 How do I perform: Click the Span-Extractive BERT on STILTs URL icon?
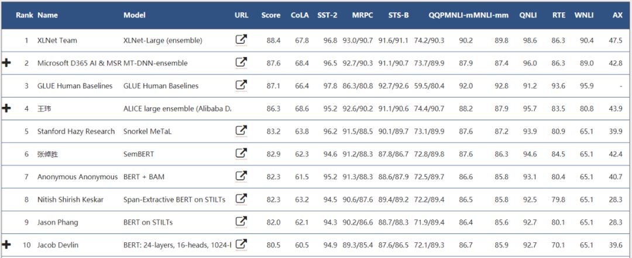coord(241,199)
